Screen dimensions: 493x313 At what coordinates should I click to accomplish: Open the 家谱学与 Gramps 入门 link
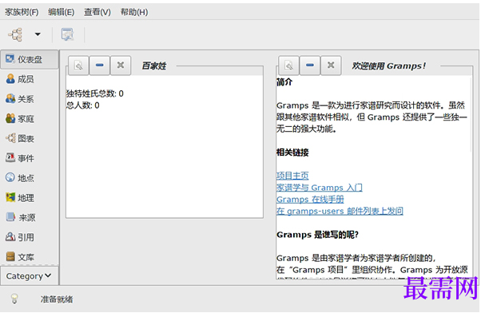pos(320,188)
